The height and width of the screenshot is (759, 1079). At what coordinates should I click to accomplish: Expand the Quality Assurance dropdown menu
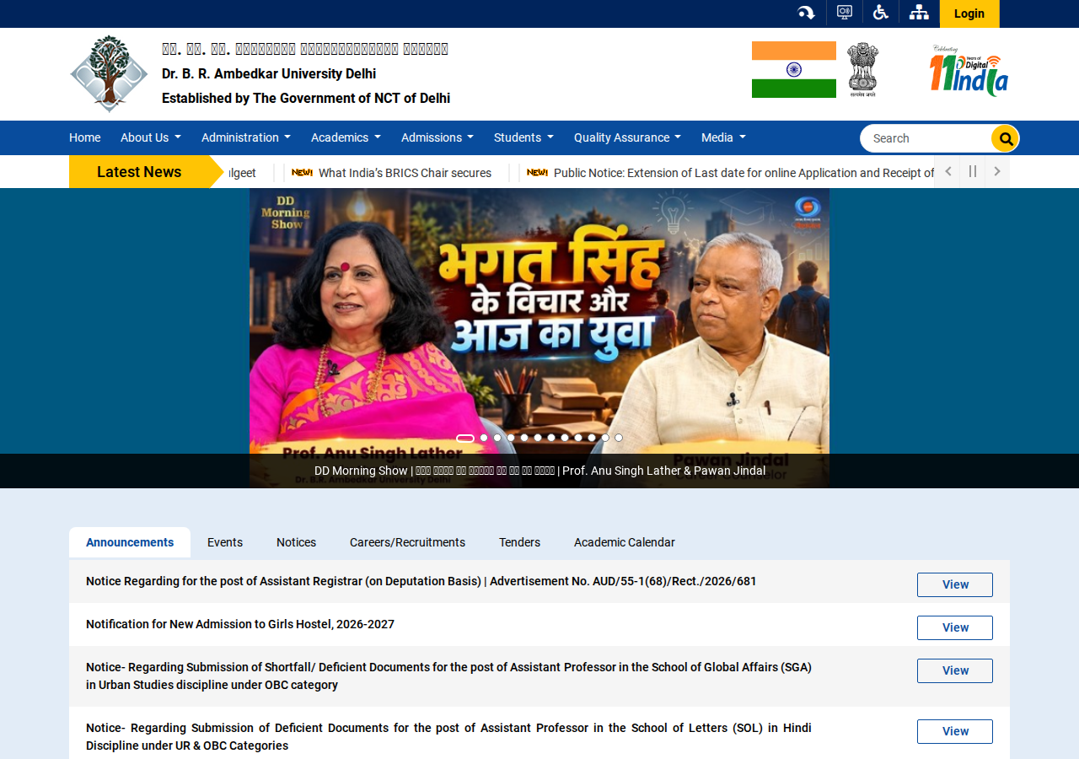point(627,137)
